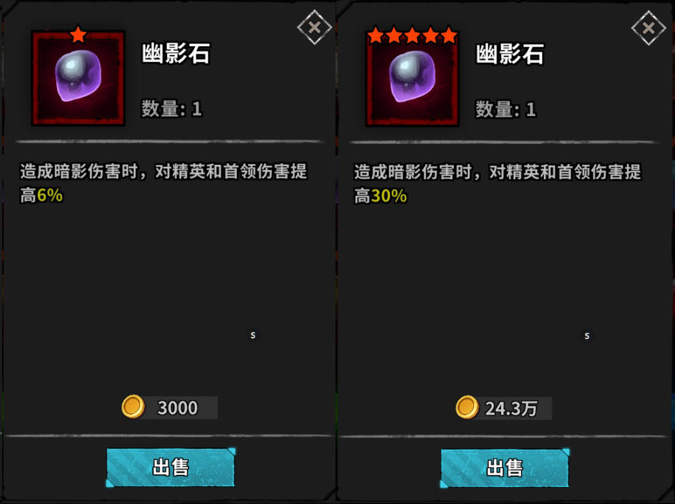Click the middle star of the five-star row
This screenshot has width=675, height=504.
412,35
